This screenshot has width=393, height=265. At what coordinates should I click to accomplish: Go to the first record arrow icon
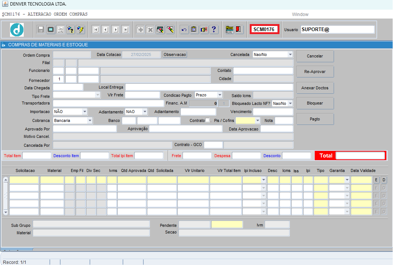[x=96, y=30]
